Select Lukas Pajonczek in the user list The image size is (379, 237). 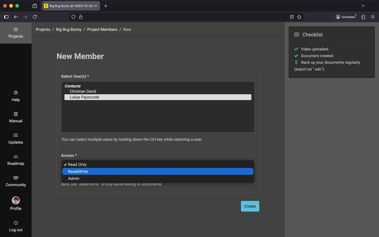[84, 97]
